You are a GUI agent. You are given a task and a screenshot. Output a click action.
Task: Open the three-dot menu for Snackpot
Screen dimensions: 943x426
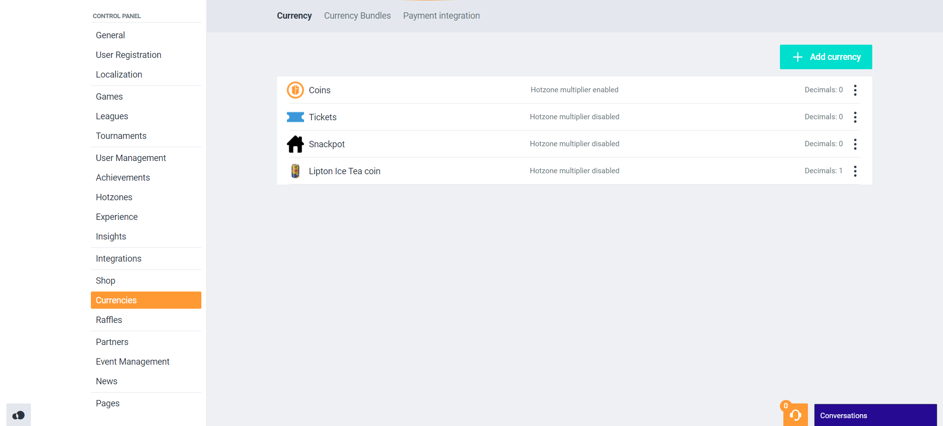pos(855,144)
